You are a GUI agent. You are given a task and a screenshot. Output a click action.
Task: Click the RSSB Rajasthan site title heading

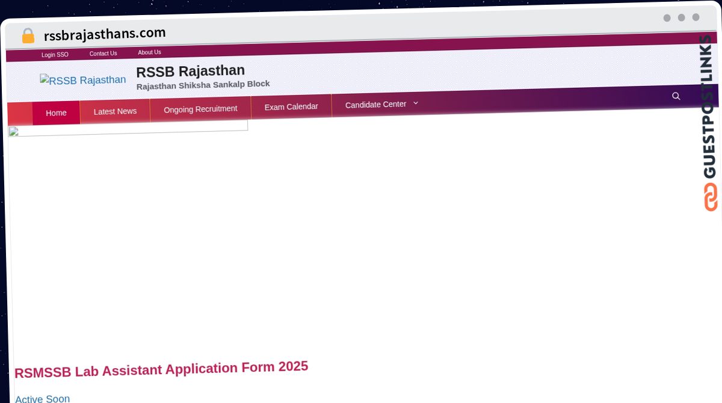click(x=190, y=71)
